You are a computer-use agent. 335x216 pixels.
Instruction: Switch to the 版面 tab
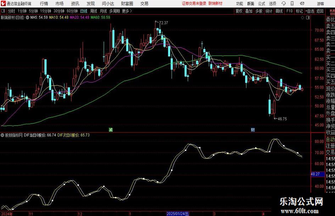(251, 4)
